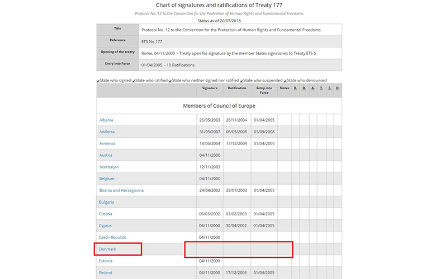Click Armenia's signature date 18/06/2004
This screenshot has height=279, width=436.
coord(210,143)
